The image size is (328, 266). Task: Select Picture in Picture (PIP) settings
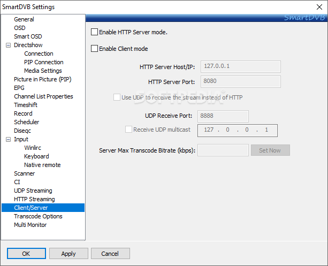point(43,79)
